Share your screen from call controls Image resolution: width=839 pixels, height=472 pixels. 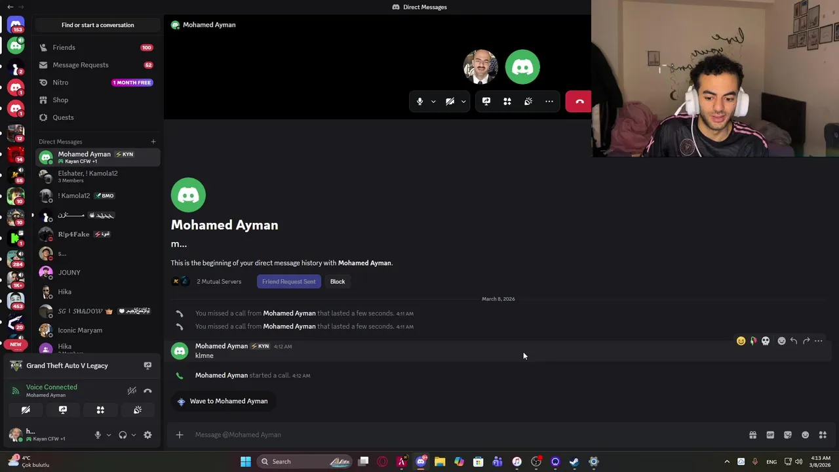click(x=486, y=102)
